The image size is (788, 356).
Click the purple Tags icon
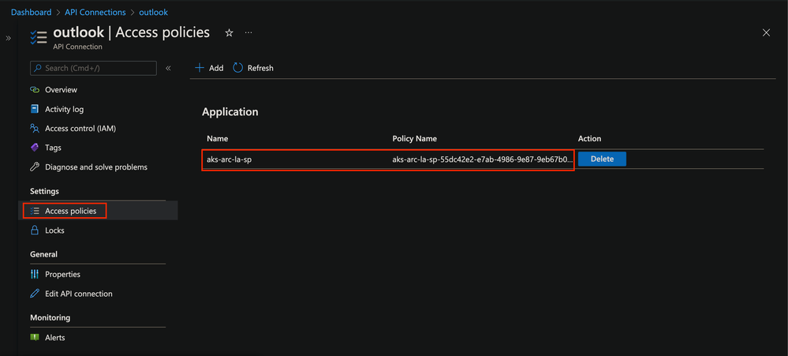click(35, 148)
